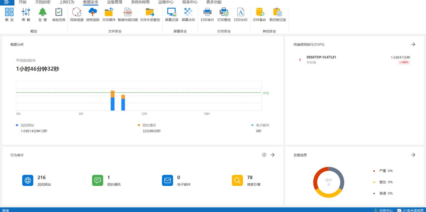Open the application menu dropdown
Image resolution: width=426 pixels, height=212 pixels.
pos(7,2)
